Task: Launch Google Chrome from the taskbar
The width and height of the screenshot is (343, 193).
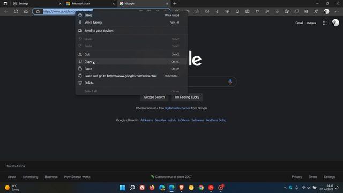Action: [x=201, y=188]
